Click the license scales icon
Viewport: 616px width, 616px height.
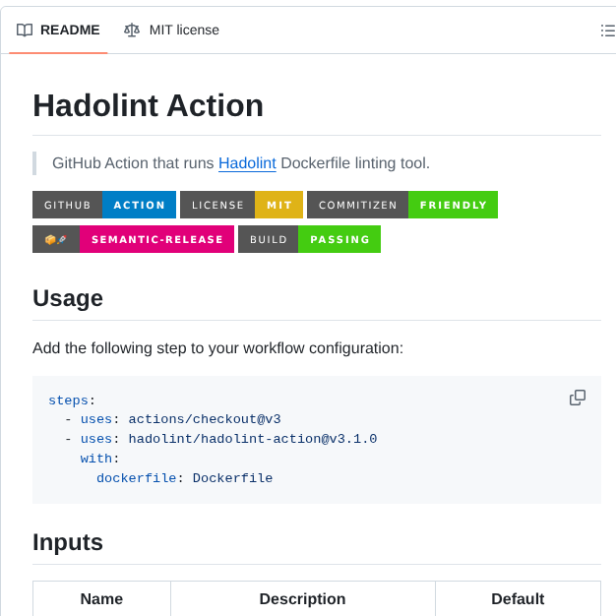(x=132, y=31)
